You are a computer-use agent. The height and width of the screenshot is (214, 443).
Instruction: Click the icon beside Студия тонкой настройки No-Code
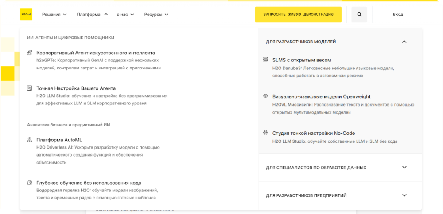coord(265,133)
